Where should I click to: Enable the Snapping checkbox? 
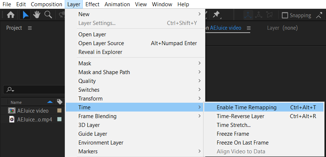click(x=284, y=15)
